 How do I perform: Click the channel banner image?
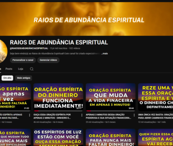point(86,19)
